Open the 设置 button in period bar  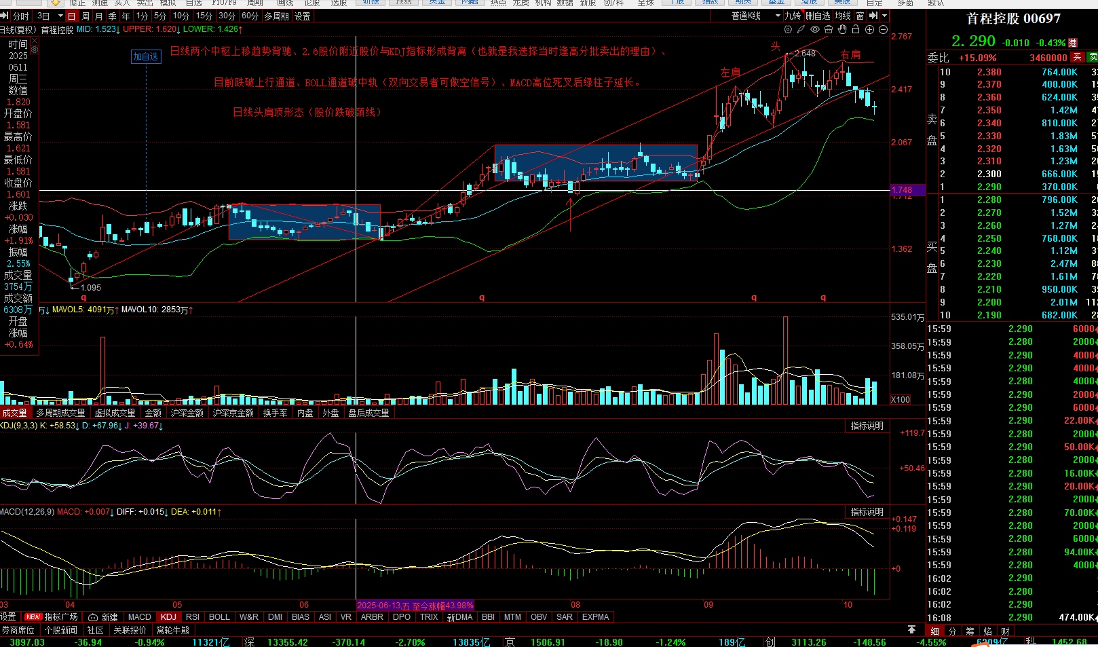(302, 16)
